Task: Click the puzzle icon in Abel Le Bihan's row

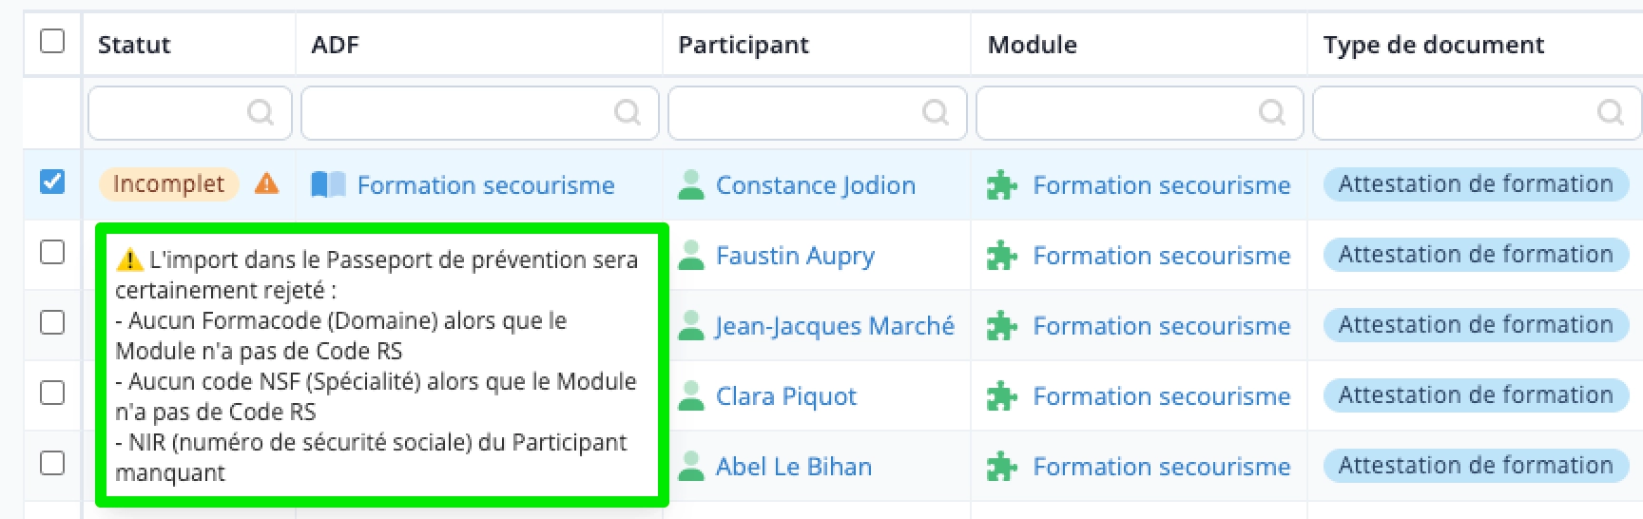Action: click(x=1002, y=466)
